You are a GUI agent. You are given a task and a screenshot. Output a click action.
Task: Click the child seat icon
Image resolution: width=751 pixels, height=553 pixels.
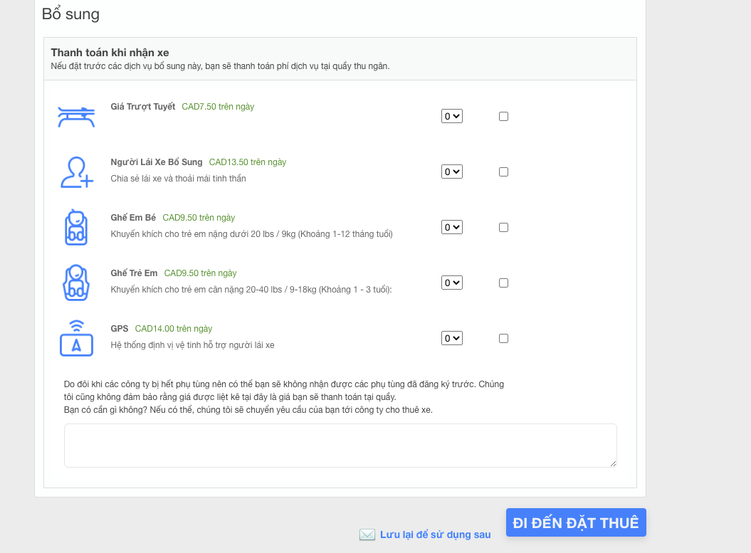pos(75,283)
